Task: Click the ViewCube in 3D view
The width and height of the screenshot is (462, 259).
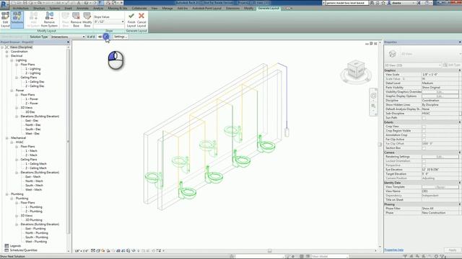Action: coord(356,70)
